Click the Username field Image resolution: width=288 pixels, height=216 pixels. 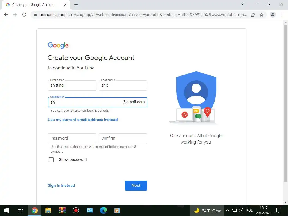click(x=98, y=102)
